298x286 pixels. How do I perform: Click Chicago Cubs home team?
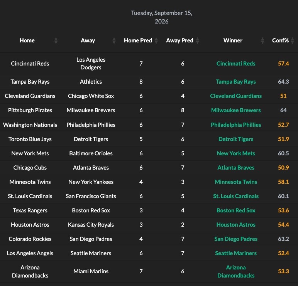(x=30, y=168)
